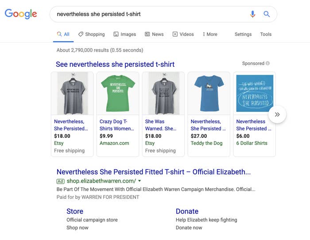The height and width of the screenshot is (240, 310).
Task: Click the Google logo
Action: [x=21, y=14]
